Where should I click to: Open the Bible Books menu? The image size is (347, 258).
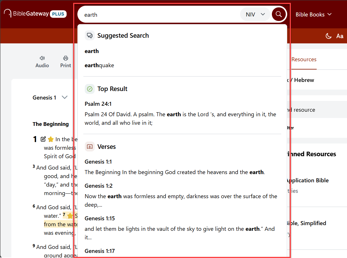point(314,14)
